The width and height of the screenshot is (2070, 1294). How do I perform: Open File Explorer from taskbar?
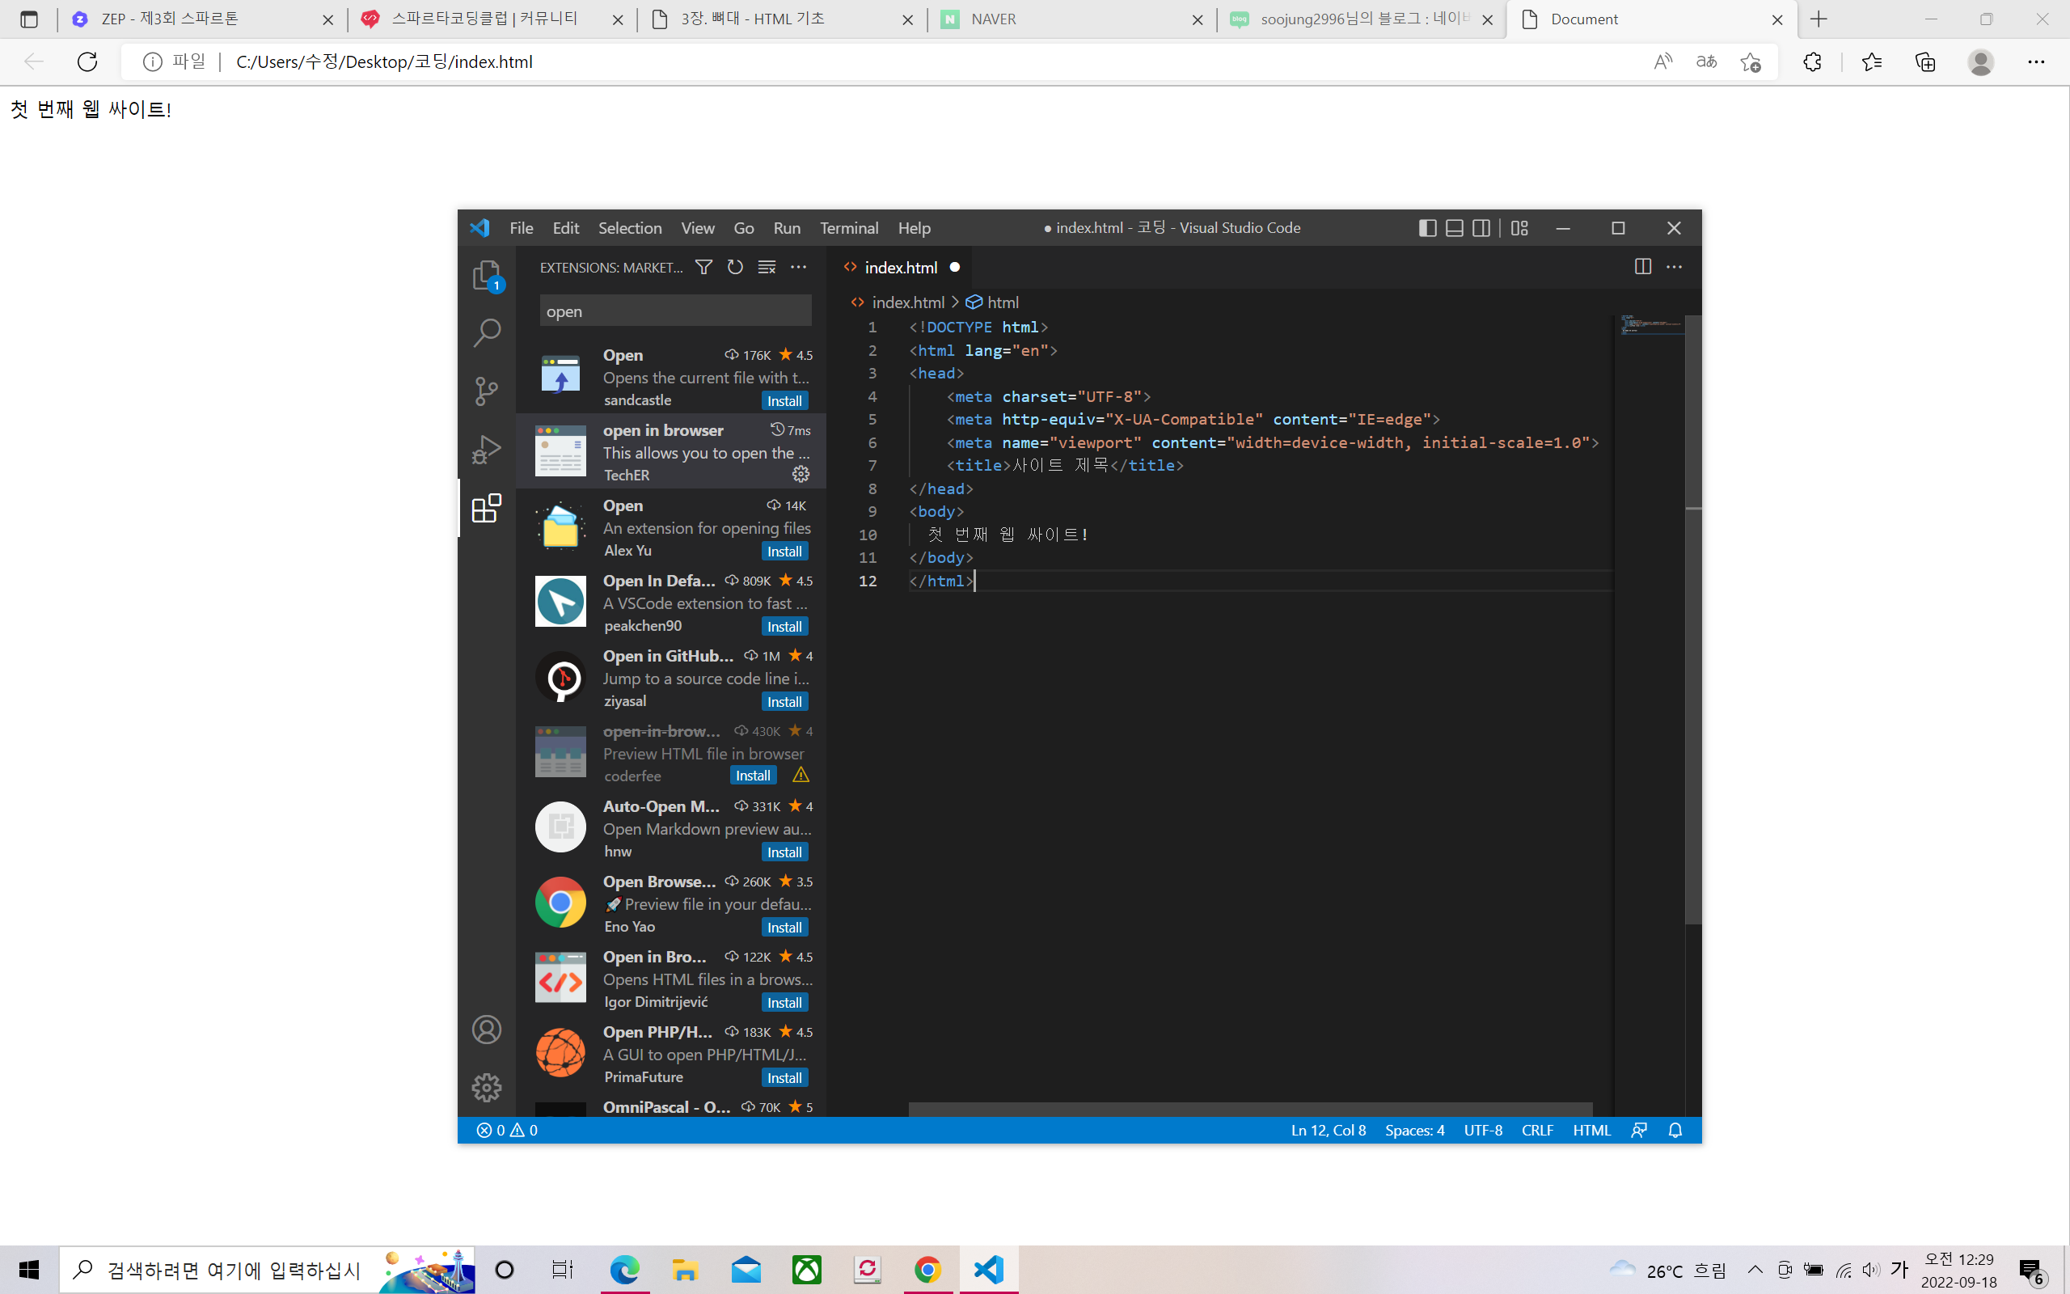[x=684, y=1269]
